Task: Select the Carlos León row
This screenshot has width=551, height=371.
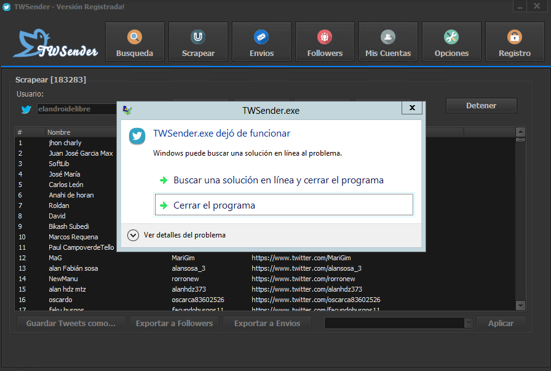Action: coord(66,185)
